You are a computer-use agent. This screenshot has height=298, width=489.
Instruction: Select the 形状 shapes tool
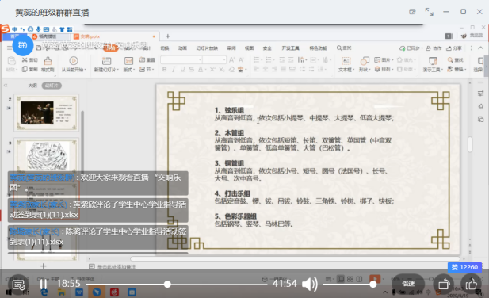pos(365,64)
